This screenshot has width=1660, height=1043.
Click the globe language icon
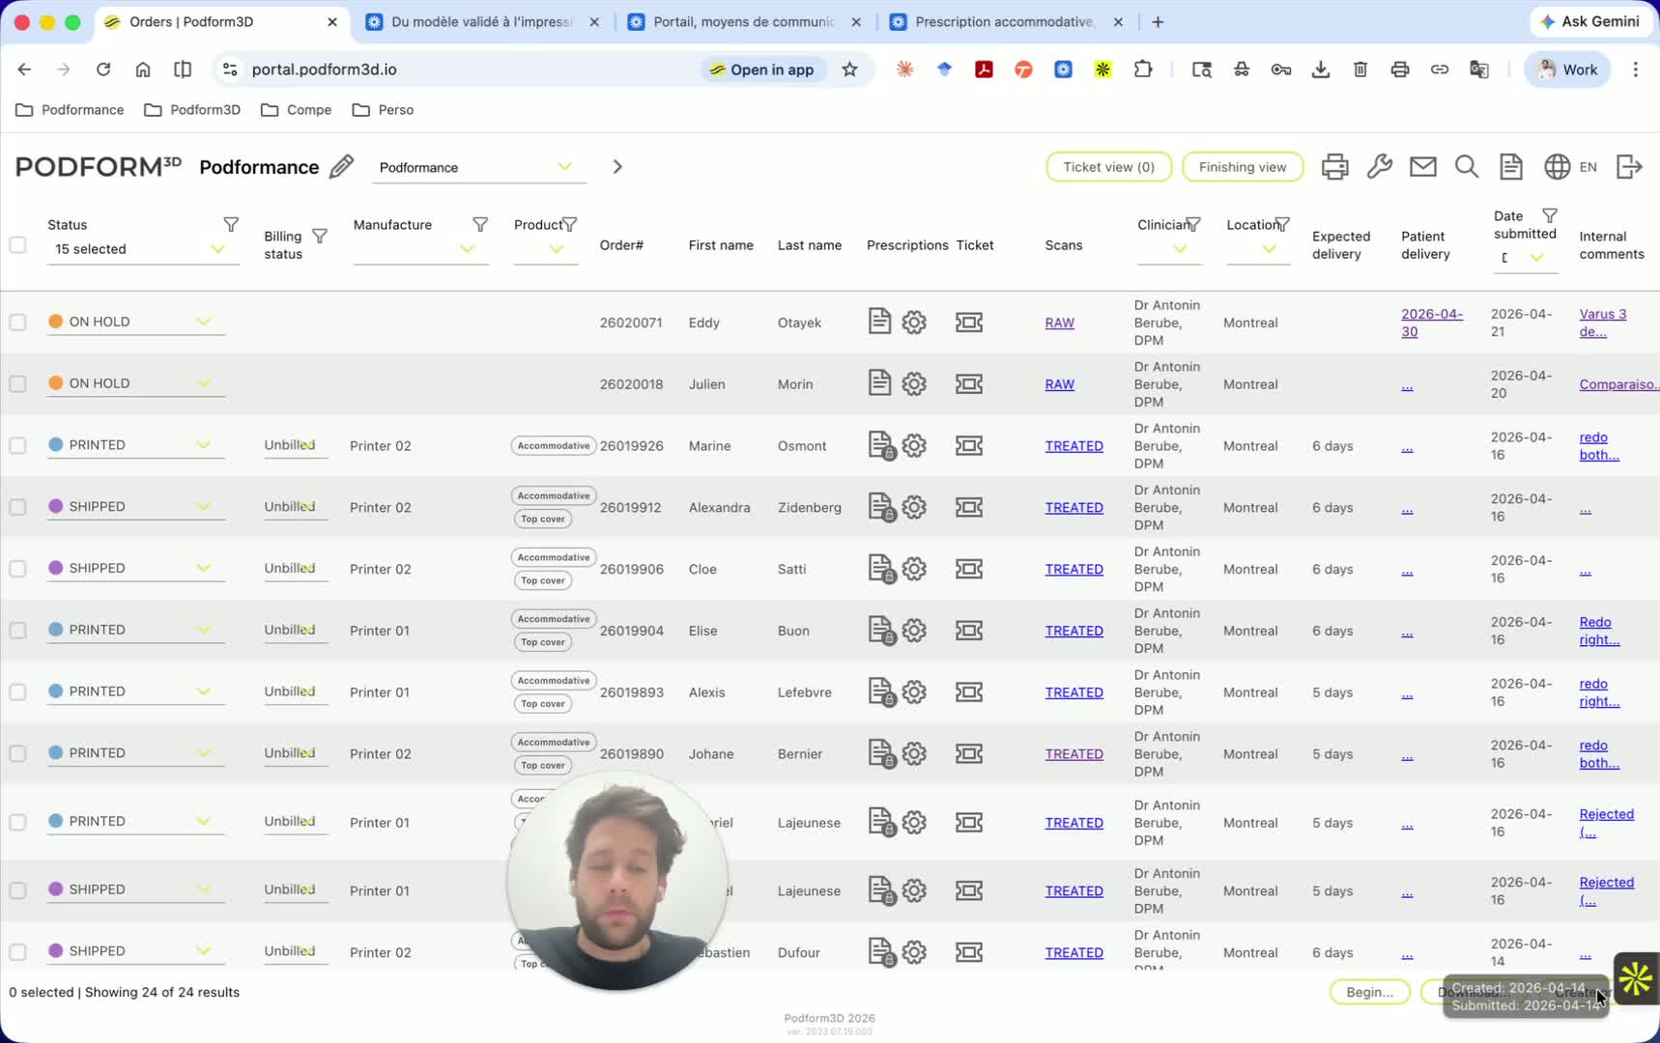1557,167
